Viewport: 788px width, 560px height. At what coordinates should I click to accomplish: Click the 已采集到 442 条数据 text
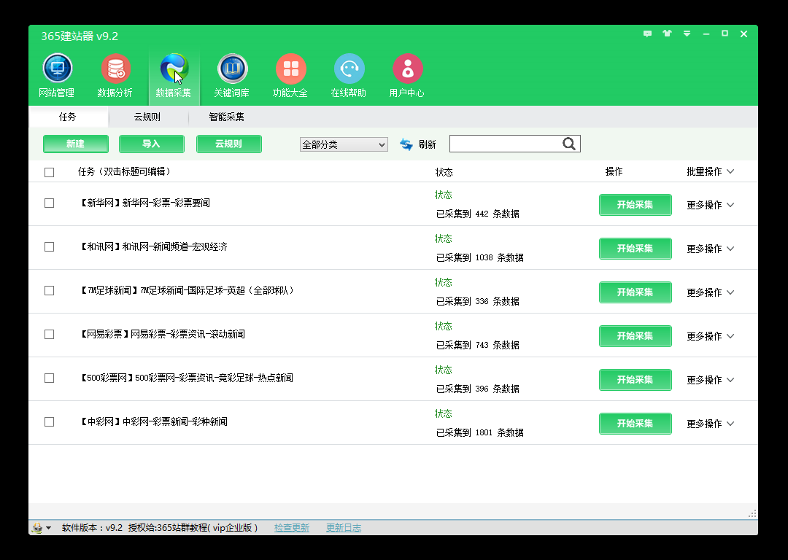point(478,214)
